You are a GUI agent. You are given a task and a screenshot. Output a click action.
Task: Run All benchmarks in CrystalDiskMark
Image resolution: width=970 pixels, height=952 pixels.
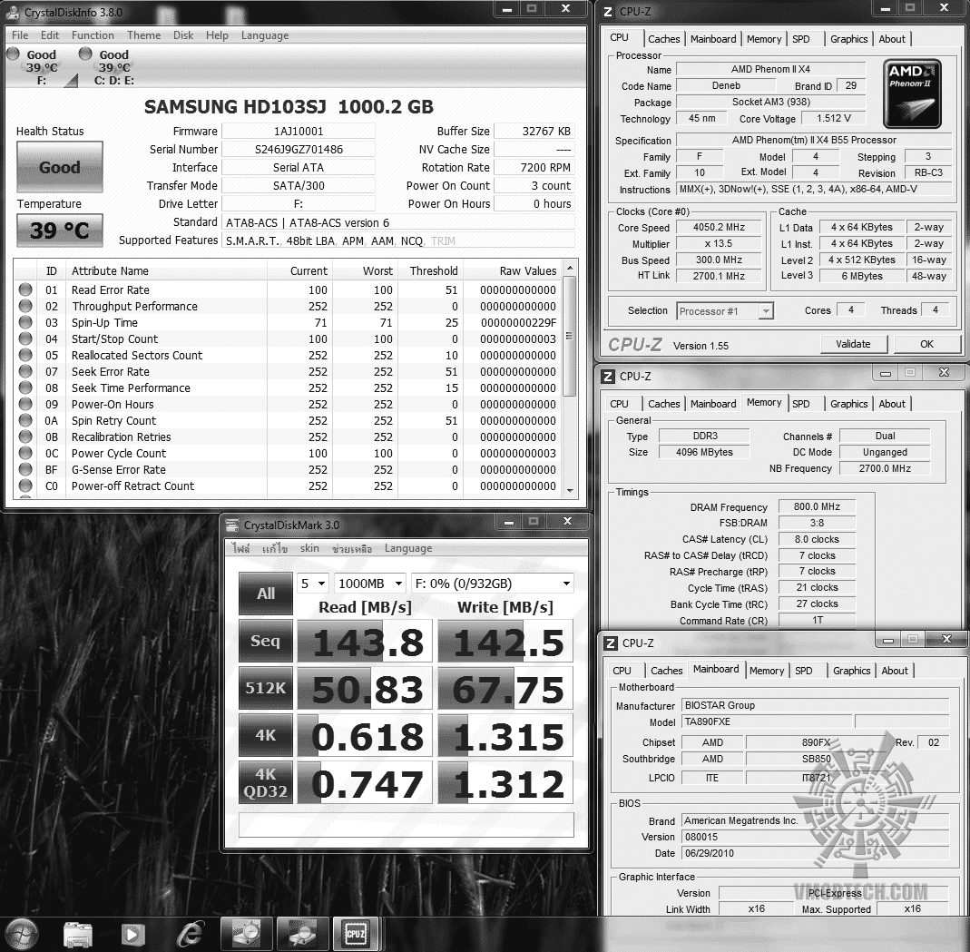point(265,594)
